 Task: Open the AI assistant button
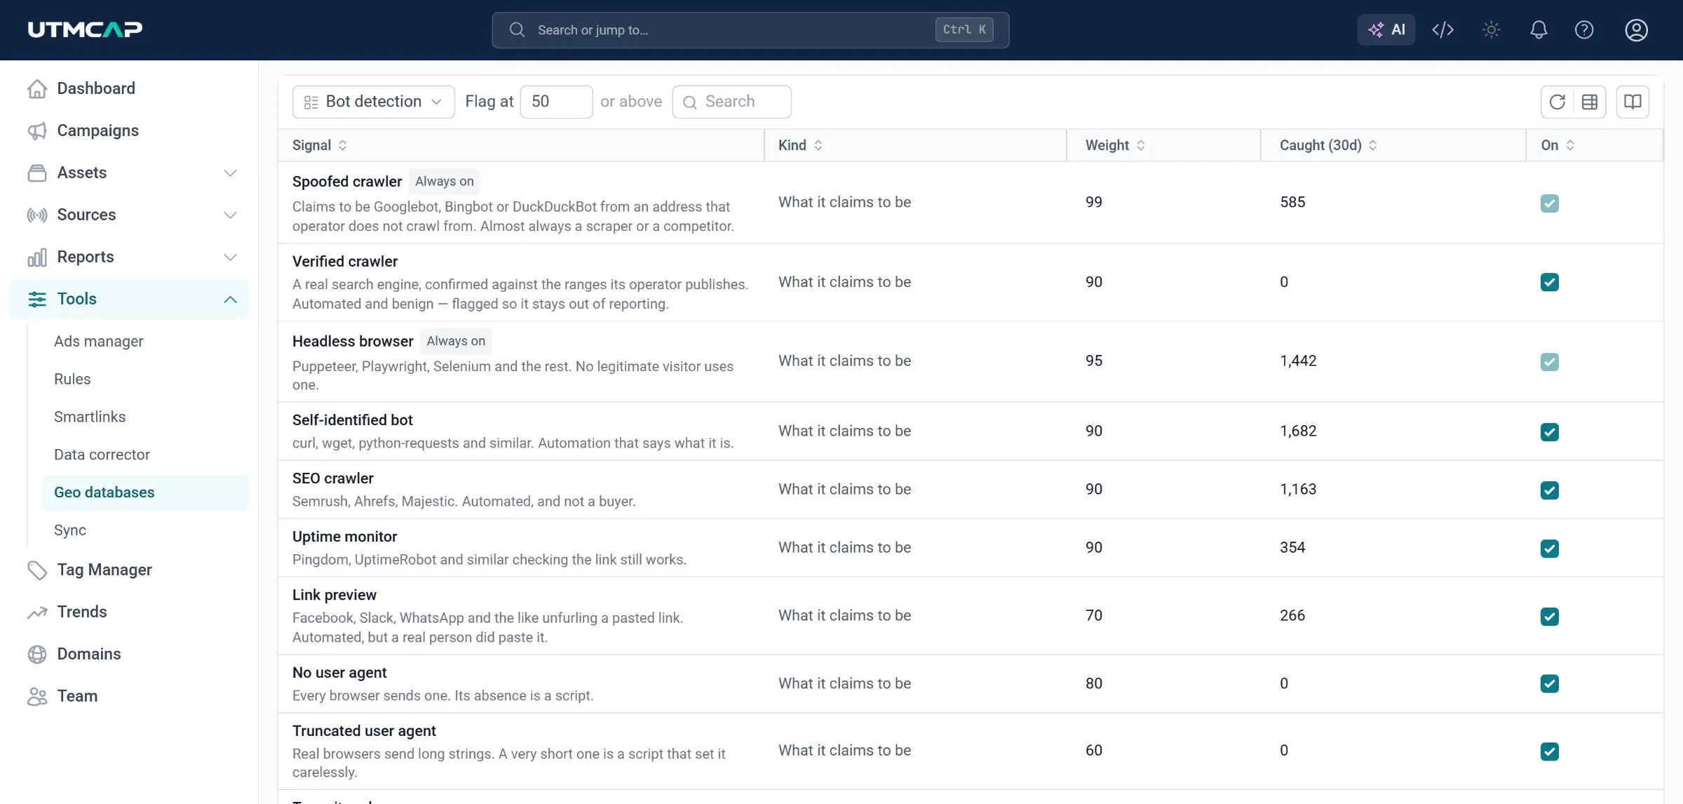tap(1386, 29)
